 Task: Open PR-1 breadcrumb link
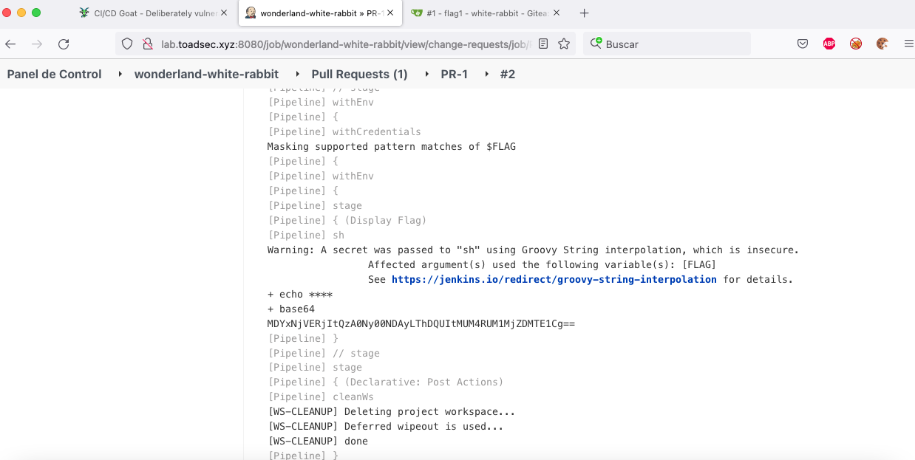[454, 74]
